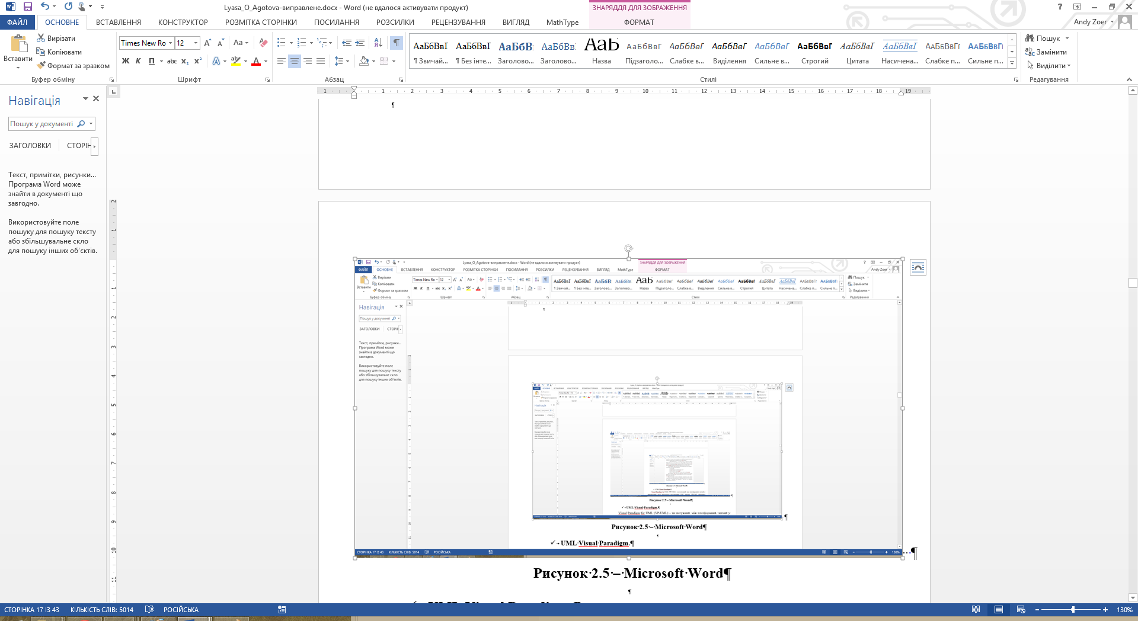Viewport: 1138px width, 621px height.
Task: Toggle underline (П) formatting
Action: (x=152, y=60)
